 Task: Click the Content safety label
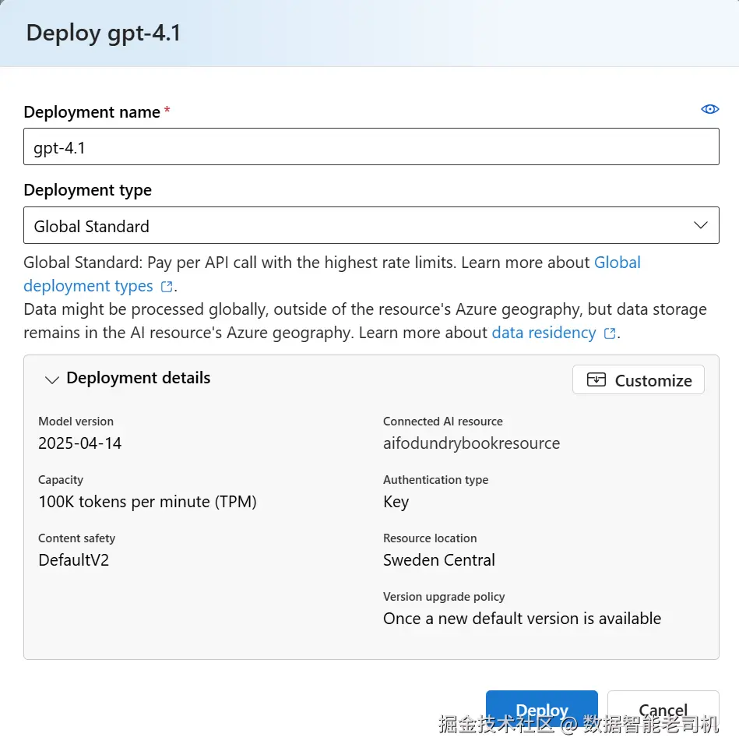click(76, 538)
